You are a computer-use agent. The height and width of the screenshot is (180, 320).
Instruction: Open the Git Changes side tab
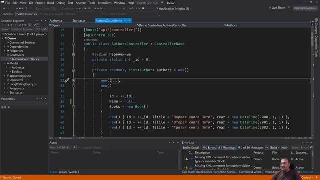click(x=316, y=26)
